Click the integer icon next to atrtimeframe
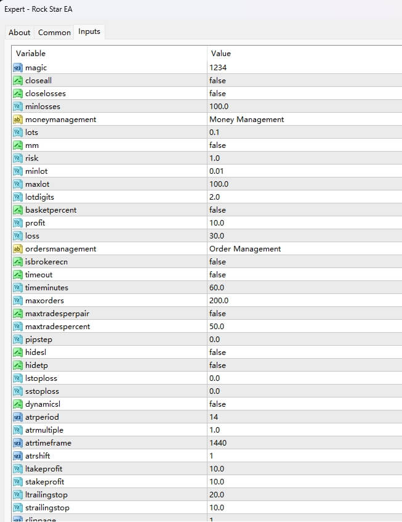 point(18,443)
